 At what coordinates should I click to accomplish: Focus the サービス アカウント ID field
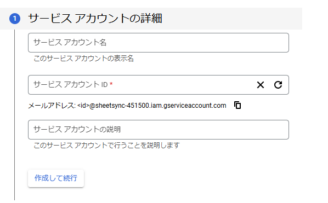point(159,85)
